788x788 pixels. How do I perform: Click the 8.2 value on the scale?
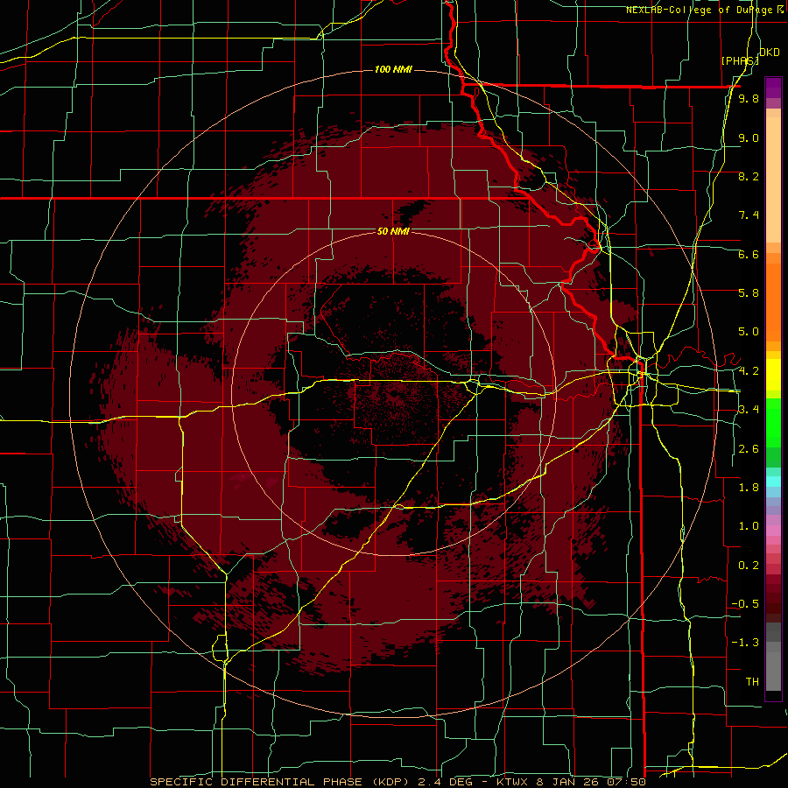coord(749,176)
